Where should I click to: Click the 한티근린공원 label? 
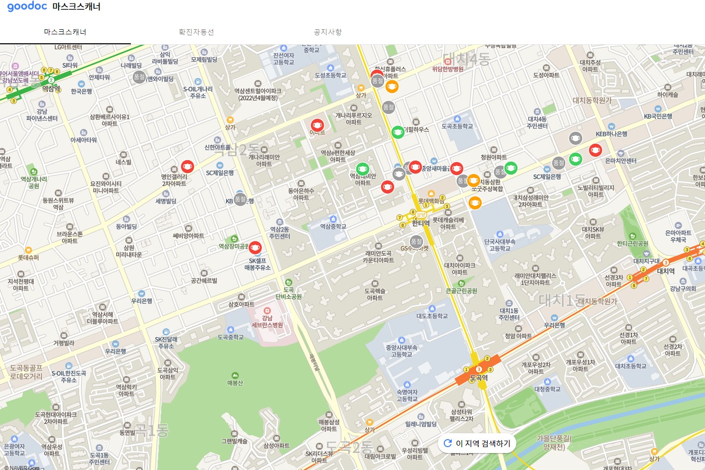tap(633, 244)
